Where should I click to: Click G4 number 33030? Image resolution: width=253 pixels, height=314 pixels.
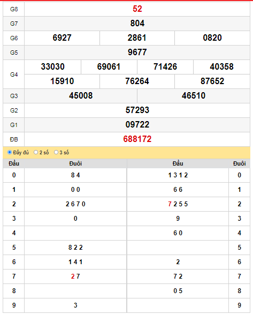tap(53, 66)
